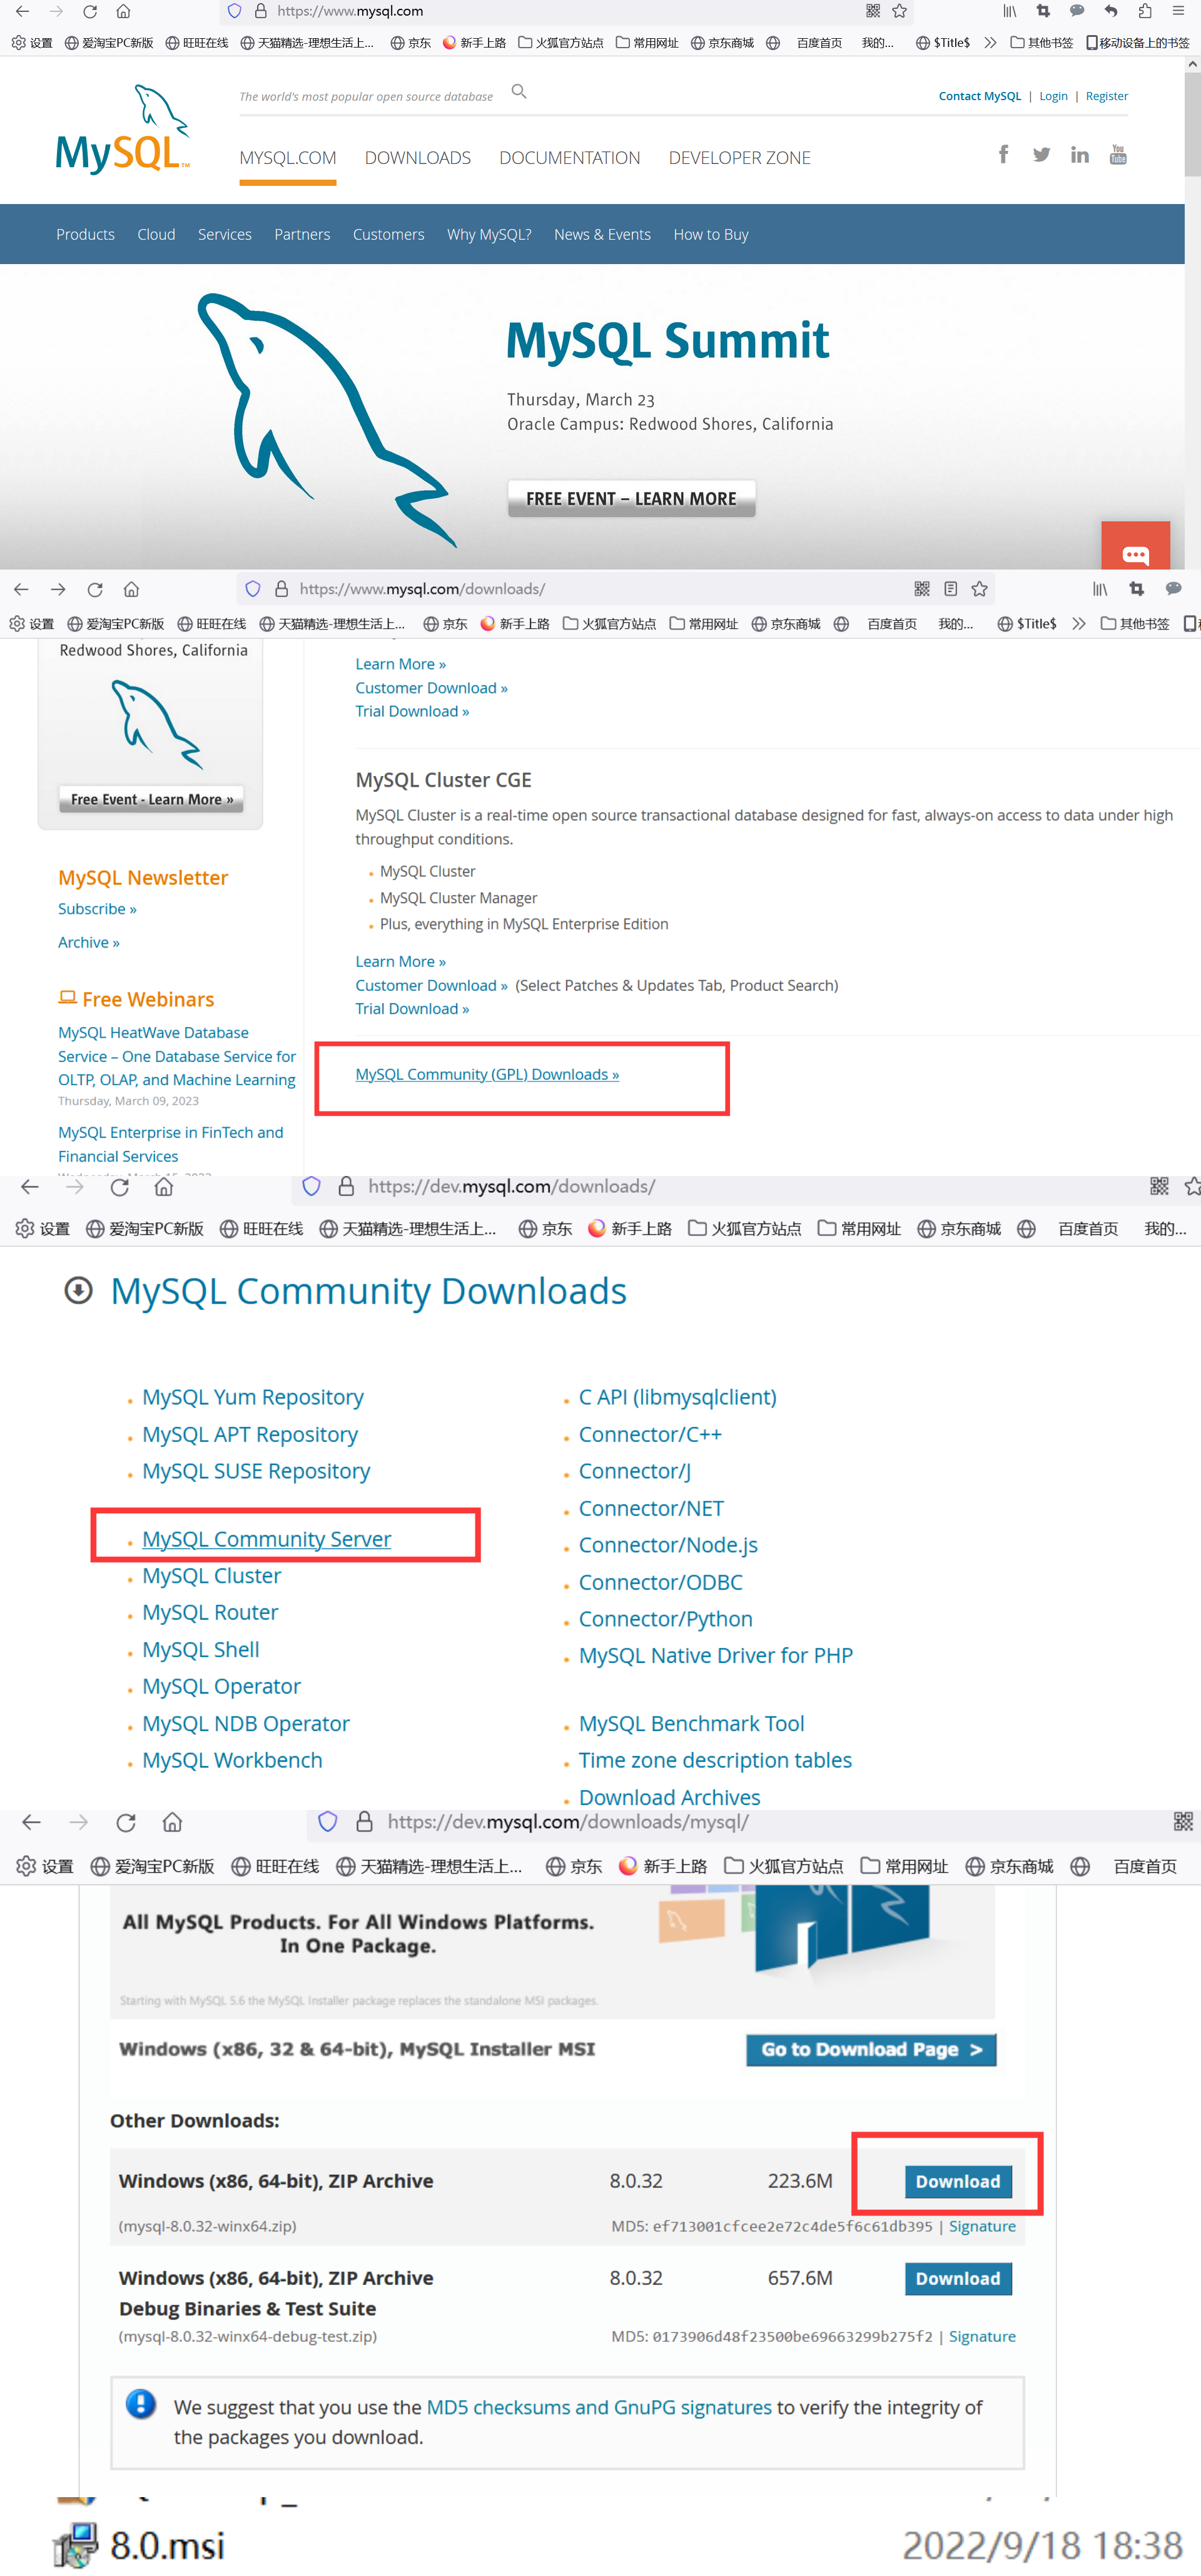Open the MySQL Community Server link
1201x2576 pixels.
tap(266, 1539)
